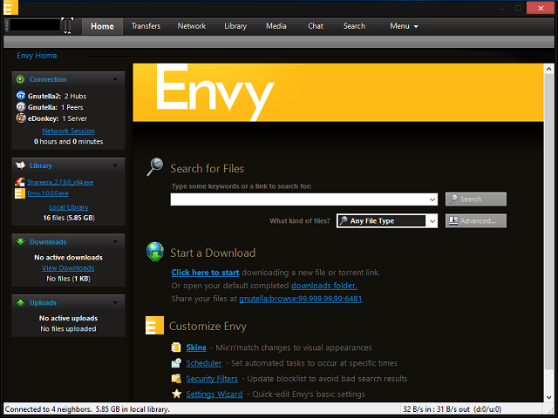Image resolution: width=558 pixels, height=418 pixels.
Task: Click the Security Filters item icon
Action: tap(176, 378)
